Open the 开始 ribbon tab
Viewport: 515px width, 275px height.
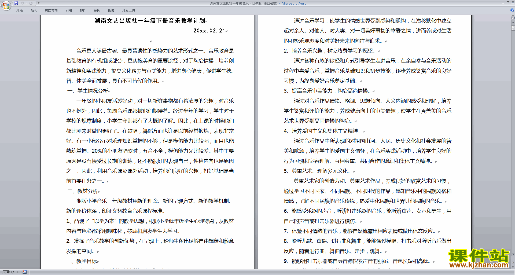19,10
